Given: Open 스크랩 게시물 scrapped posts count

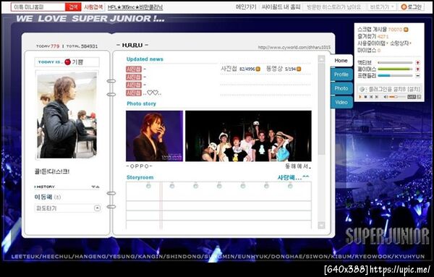Looking at the screenshot, I should pos(380,30).
